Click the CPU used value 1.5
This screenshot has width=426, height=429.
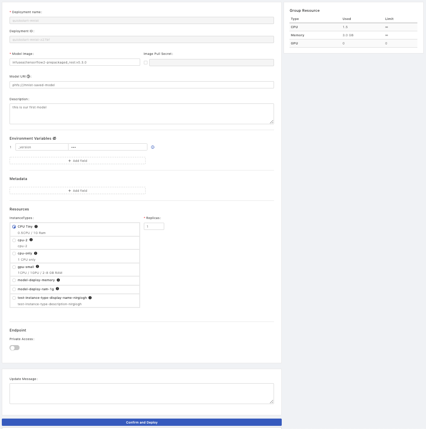[x=345, y=27]
